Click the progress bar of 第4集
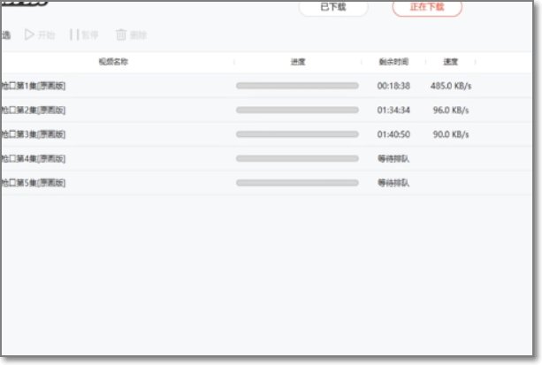The height and width of the screenshot is (365, 542). coord(297,159)
